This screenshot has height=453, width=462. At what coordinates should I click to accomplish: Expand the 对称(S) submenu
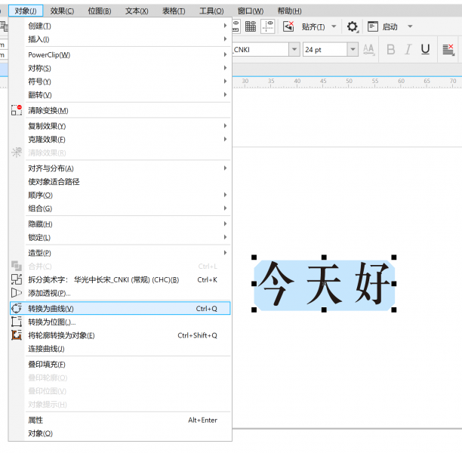click(x=128, y=68)
